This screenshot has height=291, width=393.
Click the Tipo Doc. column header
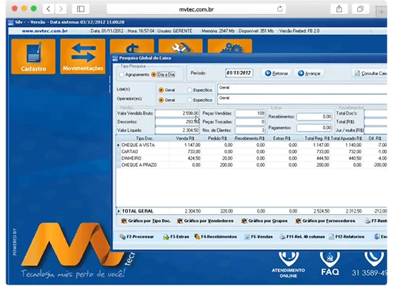(x=144, y=138)
